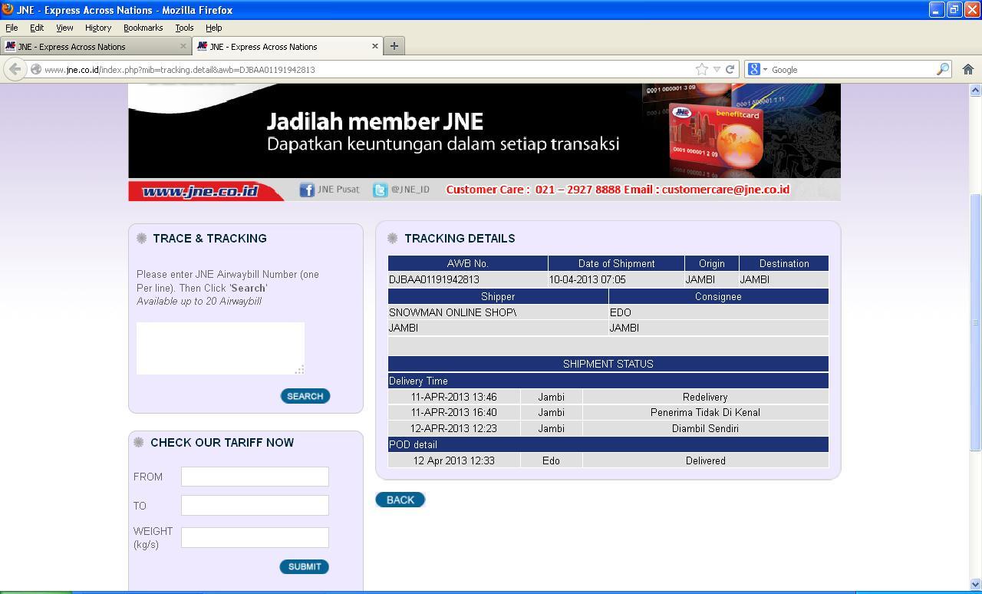Image resolution: width=982 pixels, height=594 pixels.
Task: Click the Firefox logo in the title bar
Action: pos(8,9)
